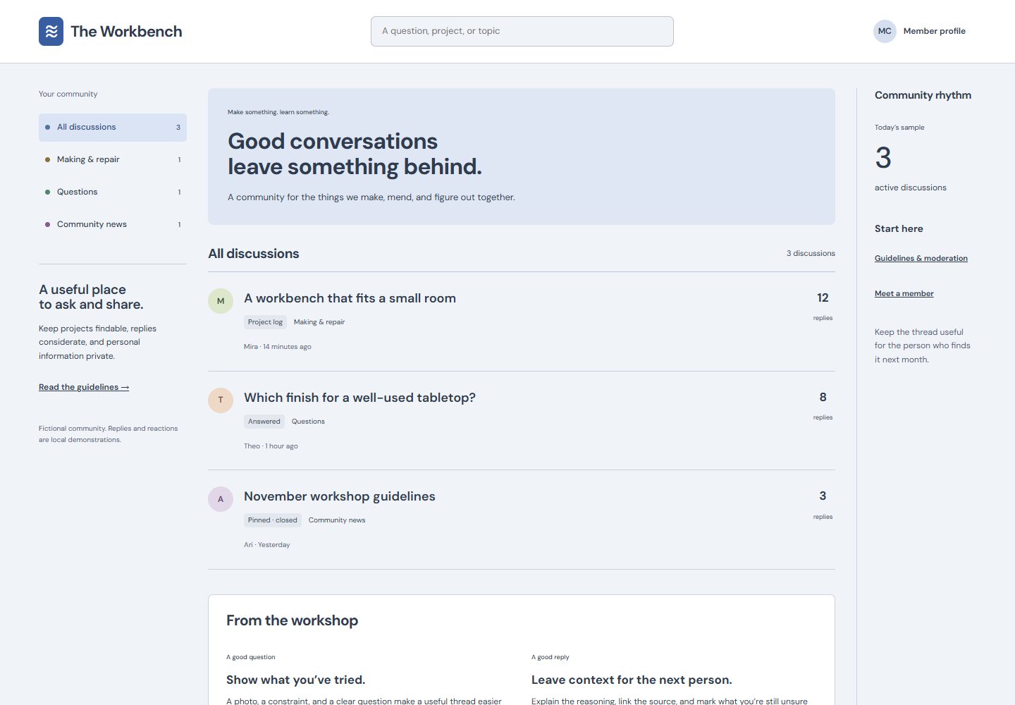
Task: Open Member profile
Action: (934, 31)
